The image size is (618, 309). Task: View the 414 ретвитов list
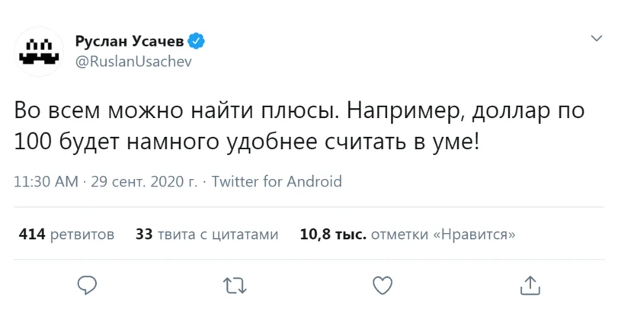(66, 234)
